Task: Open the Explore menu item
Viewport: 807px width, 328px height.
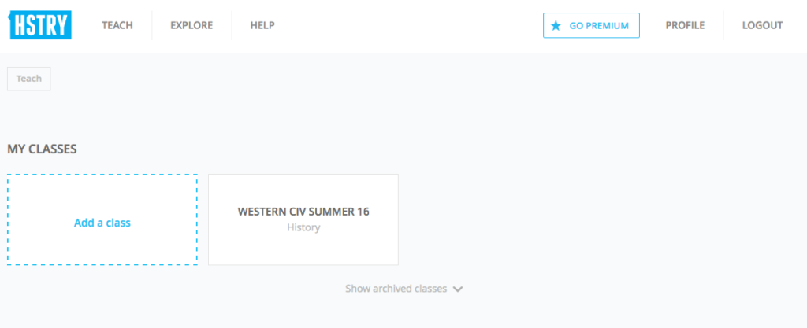Action: 192,25
